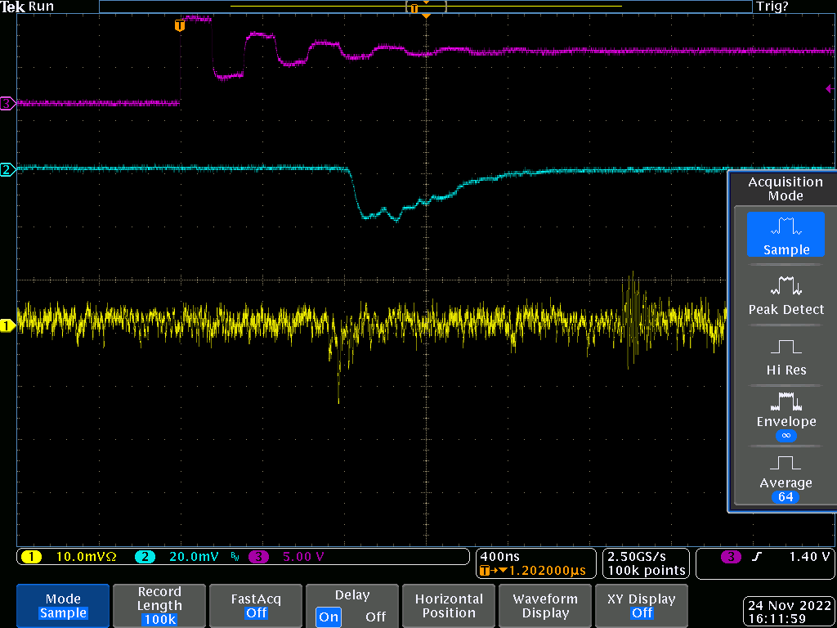Choose the Peak Detect acquisition mode icon
This screenshot has width=837, height=628.
(x=786, y=286)
